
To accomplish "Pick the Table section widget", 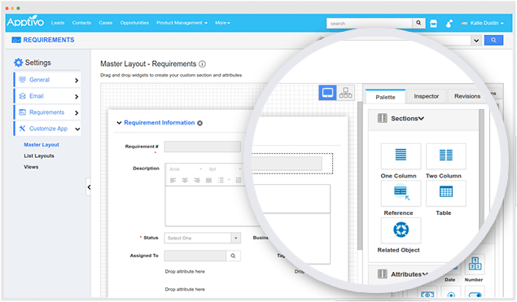I will click(x=446, y=193).
